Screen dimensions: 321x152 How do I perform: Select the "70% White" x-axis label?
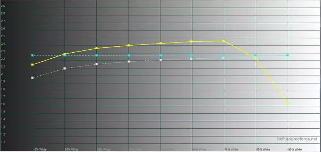(231, 149)
